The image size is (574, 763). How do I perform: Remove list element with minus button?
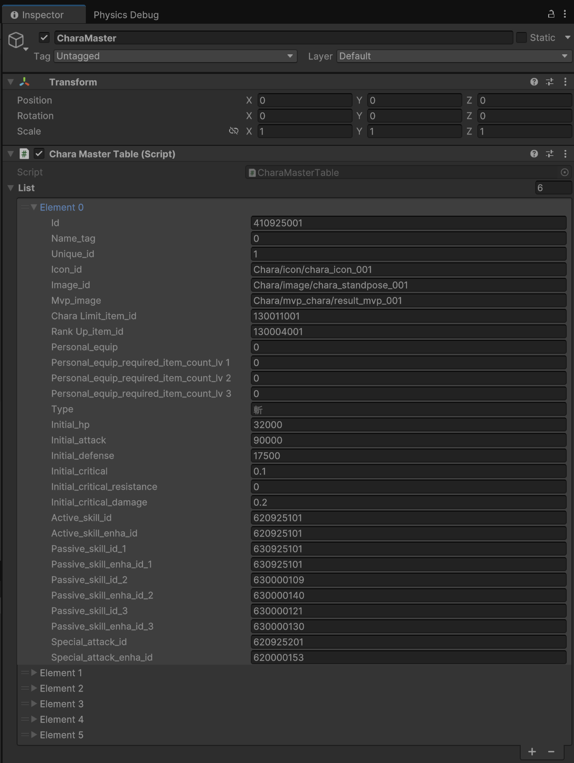pyautogui.click(x=551, y=752)
